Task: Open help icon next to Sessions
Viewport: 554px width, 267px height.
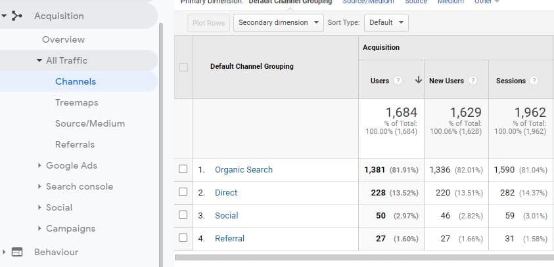Action: [534, 81]
